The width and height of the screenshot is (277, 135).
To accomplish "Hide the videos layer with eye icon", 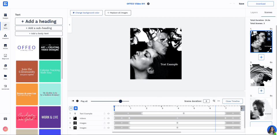I will [108, 118].
